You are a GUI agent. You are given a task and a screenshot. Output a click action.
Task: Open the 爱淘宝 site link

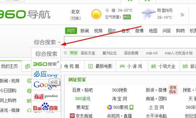pos(82,107)
